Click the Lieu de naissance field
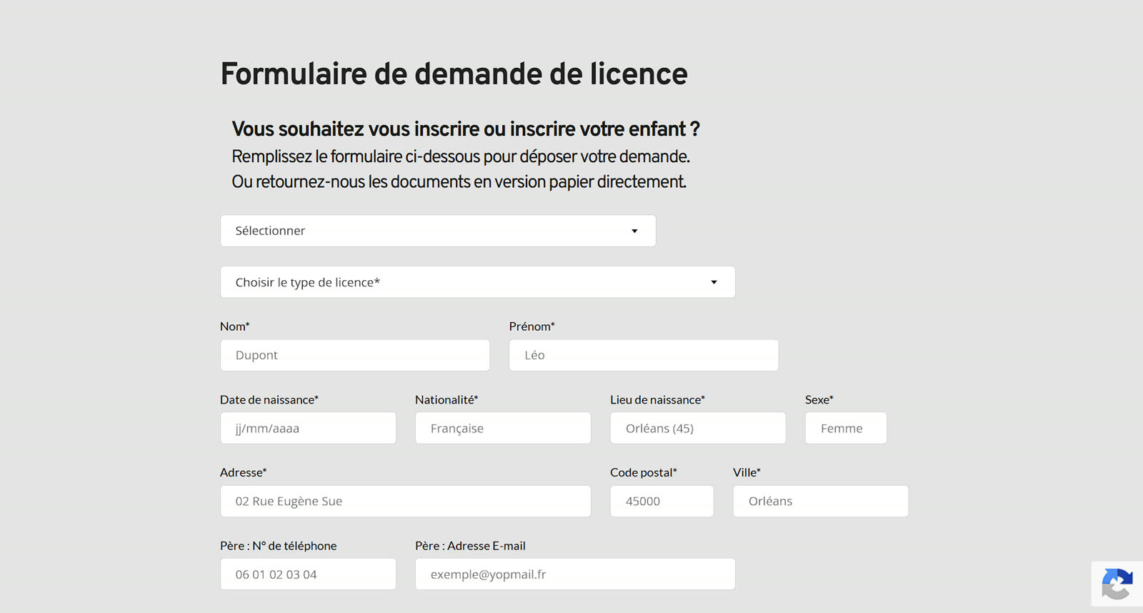Screen dimensions: 1143x613 click(x=698, y=428)
